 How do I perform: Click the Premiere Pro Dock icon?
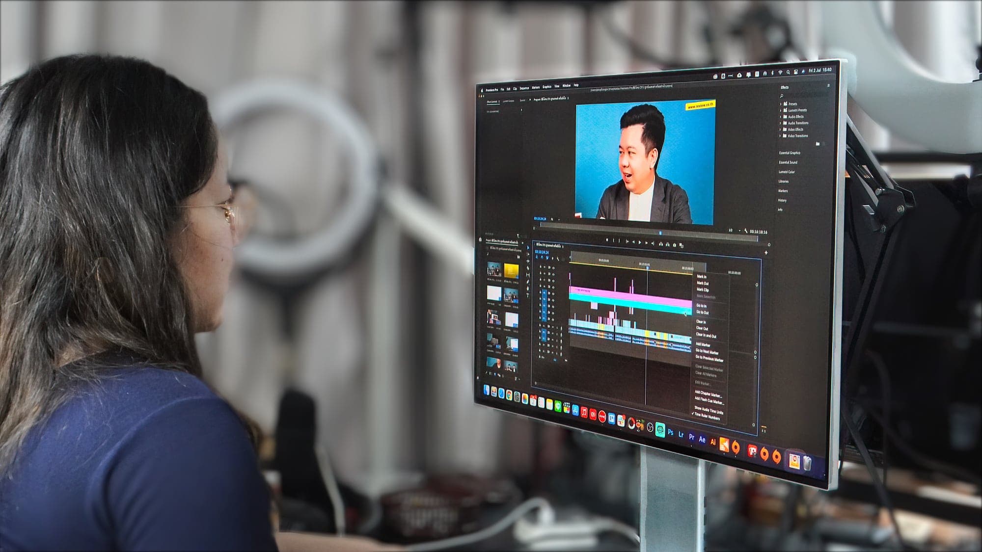click(691, 437)
